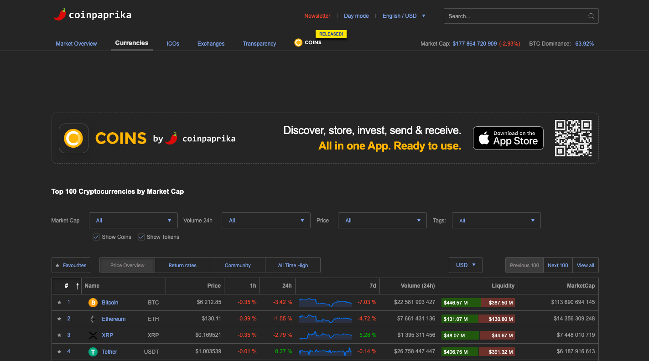Image resolution: width=649 pixels, height=361 pixels.
Task: Click the View all button
Action: tap(586, 265)
